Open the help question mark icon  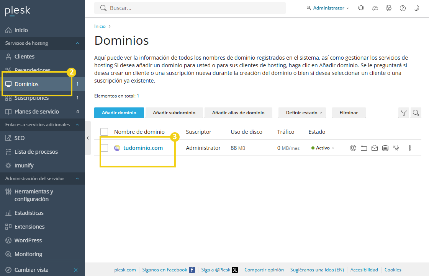[403, 8]
